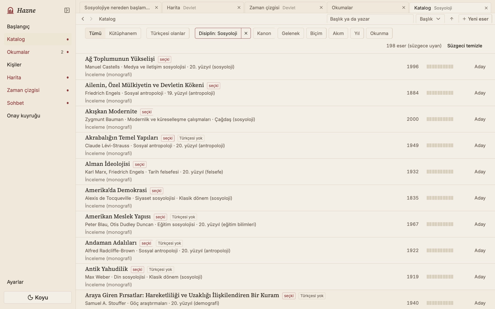Close the Katalog Sosyoloji tab
This screenshot has width=495, height=309.
486,8
